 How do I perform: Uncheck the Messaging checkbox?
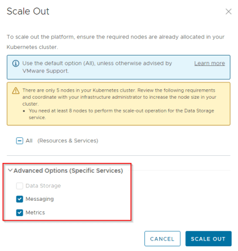point(19,199)
